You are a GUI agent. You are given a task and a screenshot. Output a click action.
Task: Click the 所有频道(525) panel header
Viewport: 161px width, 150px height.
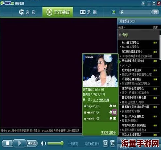(x=139, y=21)
